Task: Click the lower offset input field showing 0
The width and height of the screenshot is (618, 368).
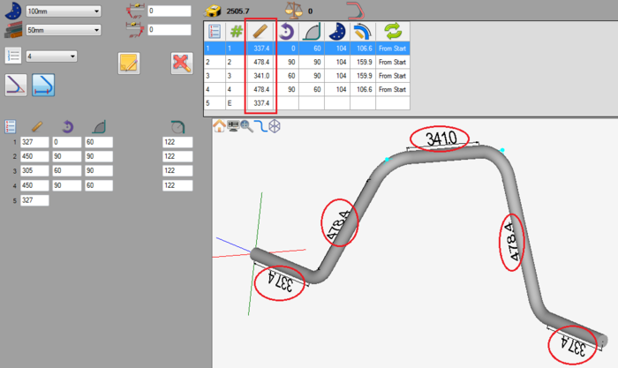Action: pos(170,29)
